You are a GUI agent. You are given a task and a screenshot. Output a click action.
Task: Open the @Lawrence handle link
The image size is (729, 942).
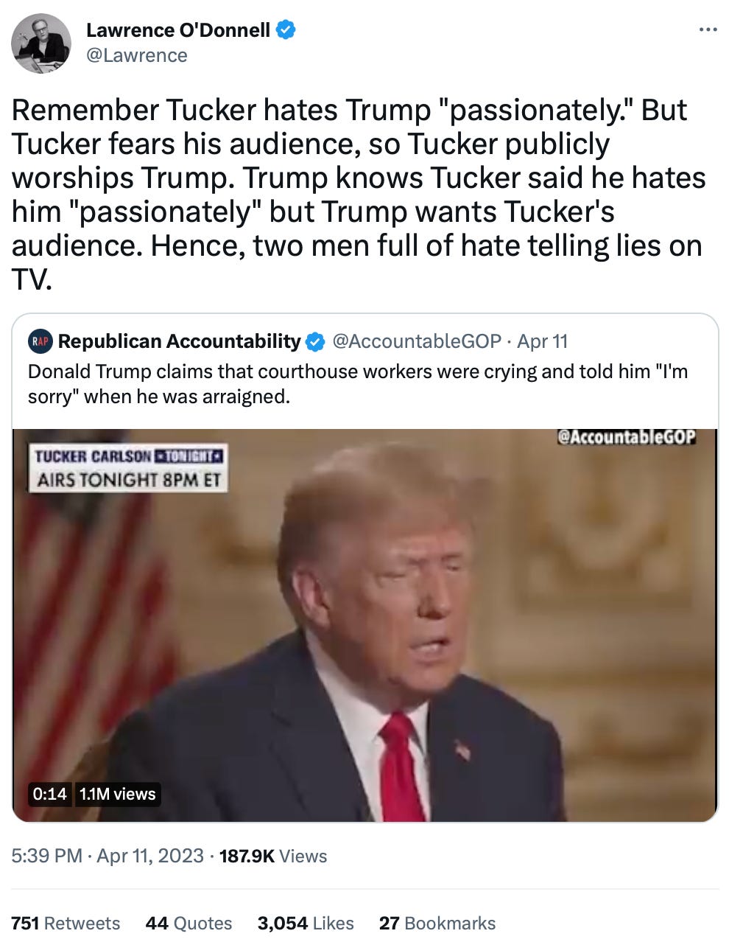[137, 55]
